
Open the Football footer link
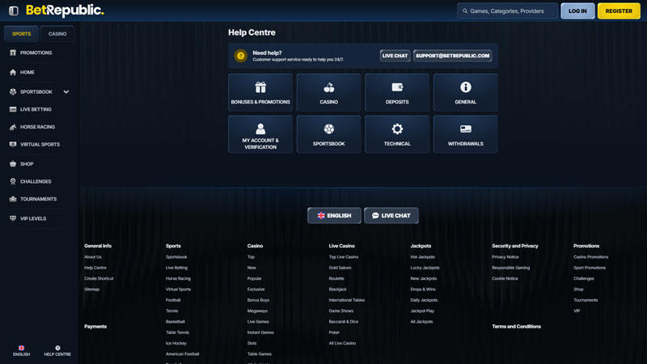pos(173,300)
